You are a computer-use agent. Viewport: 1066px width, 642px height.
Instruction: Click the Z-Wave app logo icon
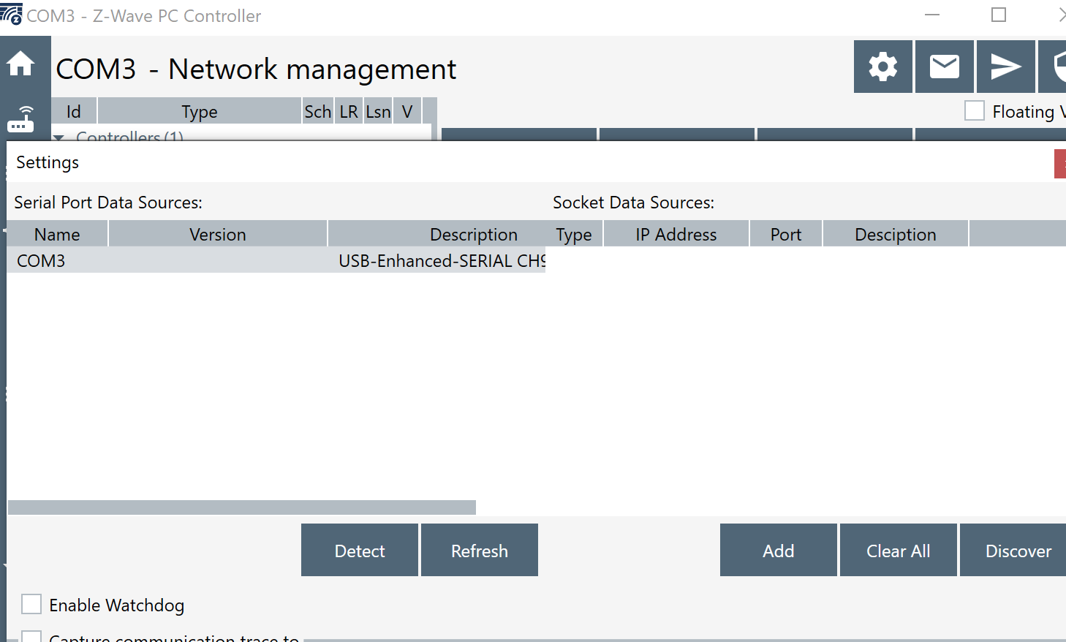[x=11, y=14]
